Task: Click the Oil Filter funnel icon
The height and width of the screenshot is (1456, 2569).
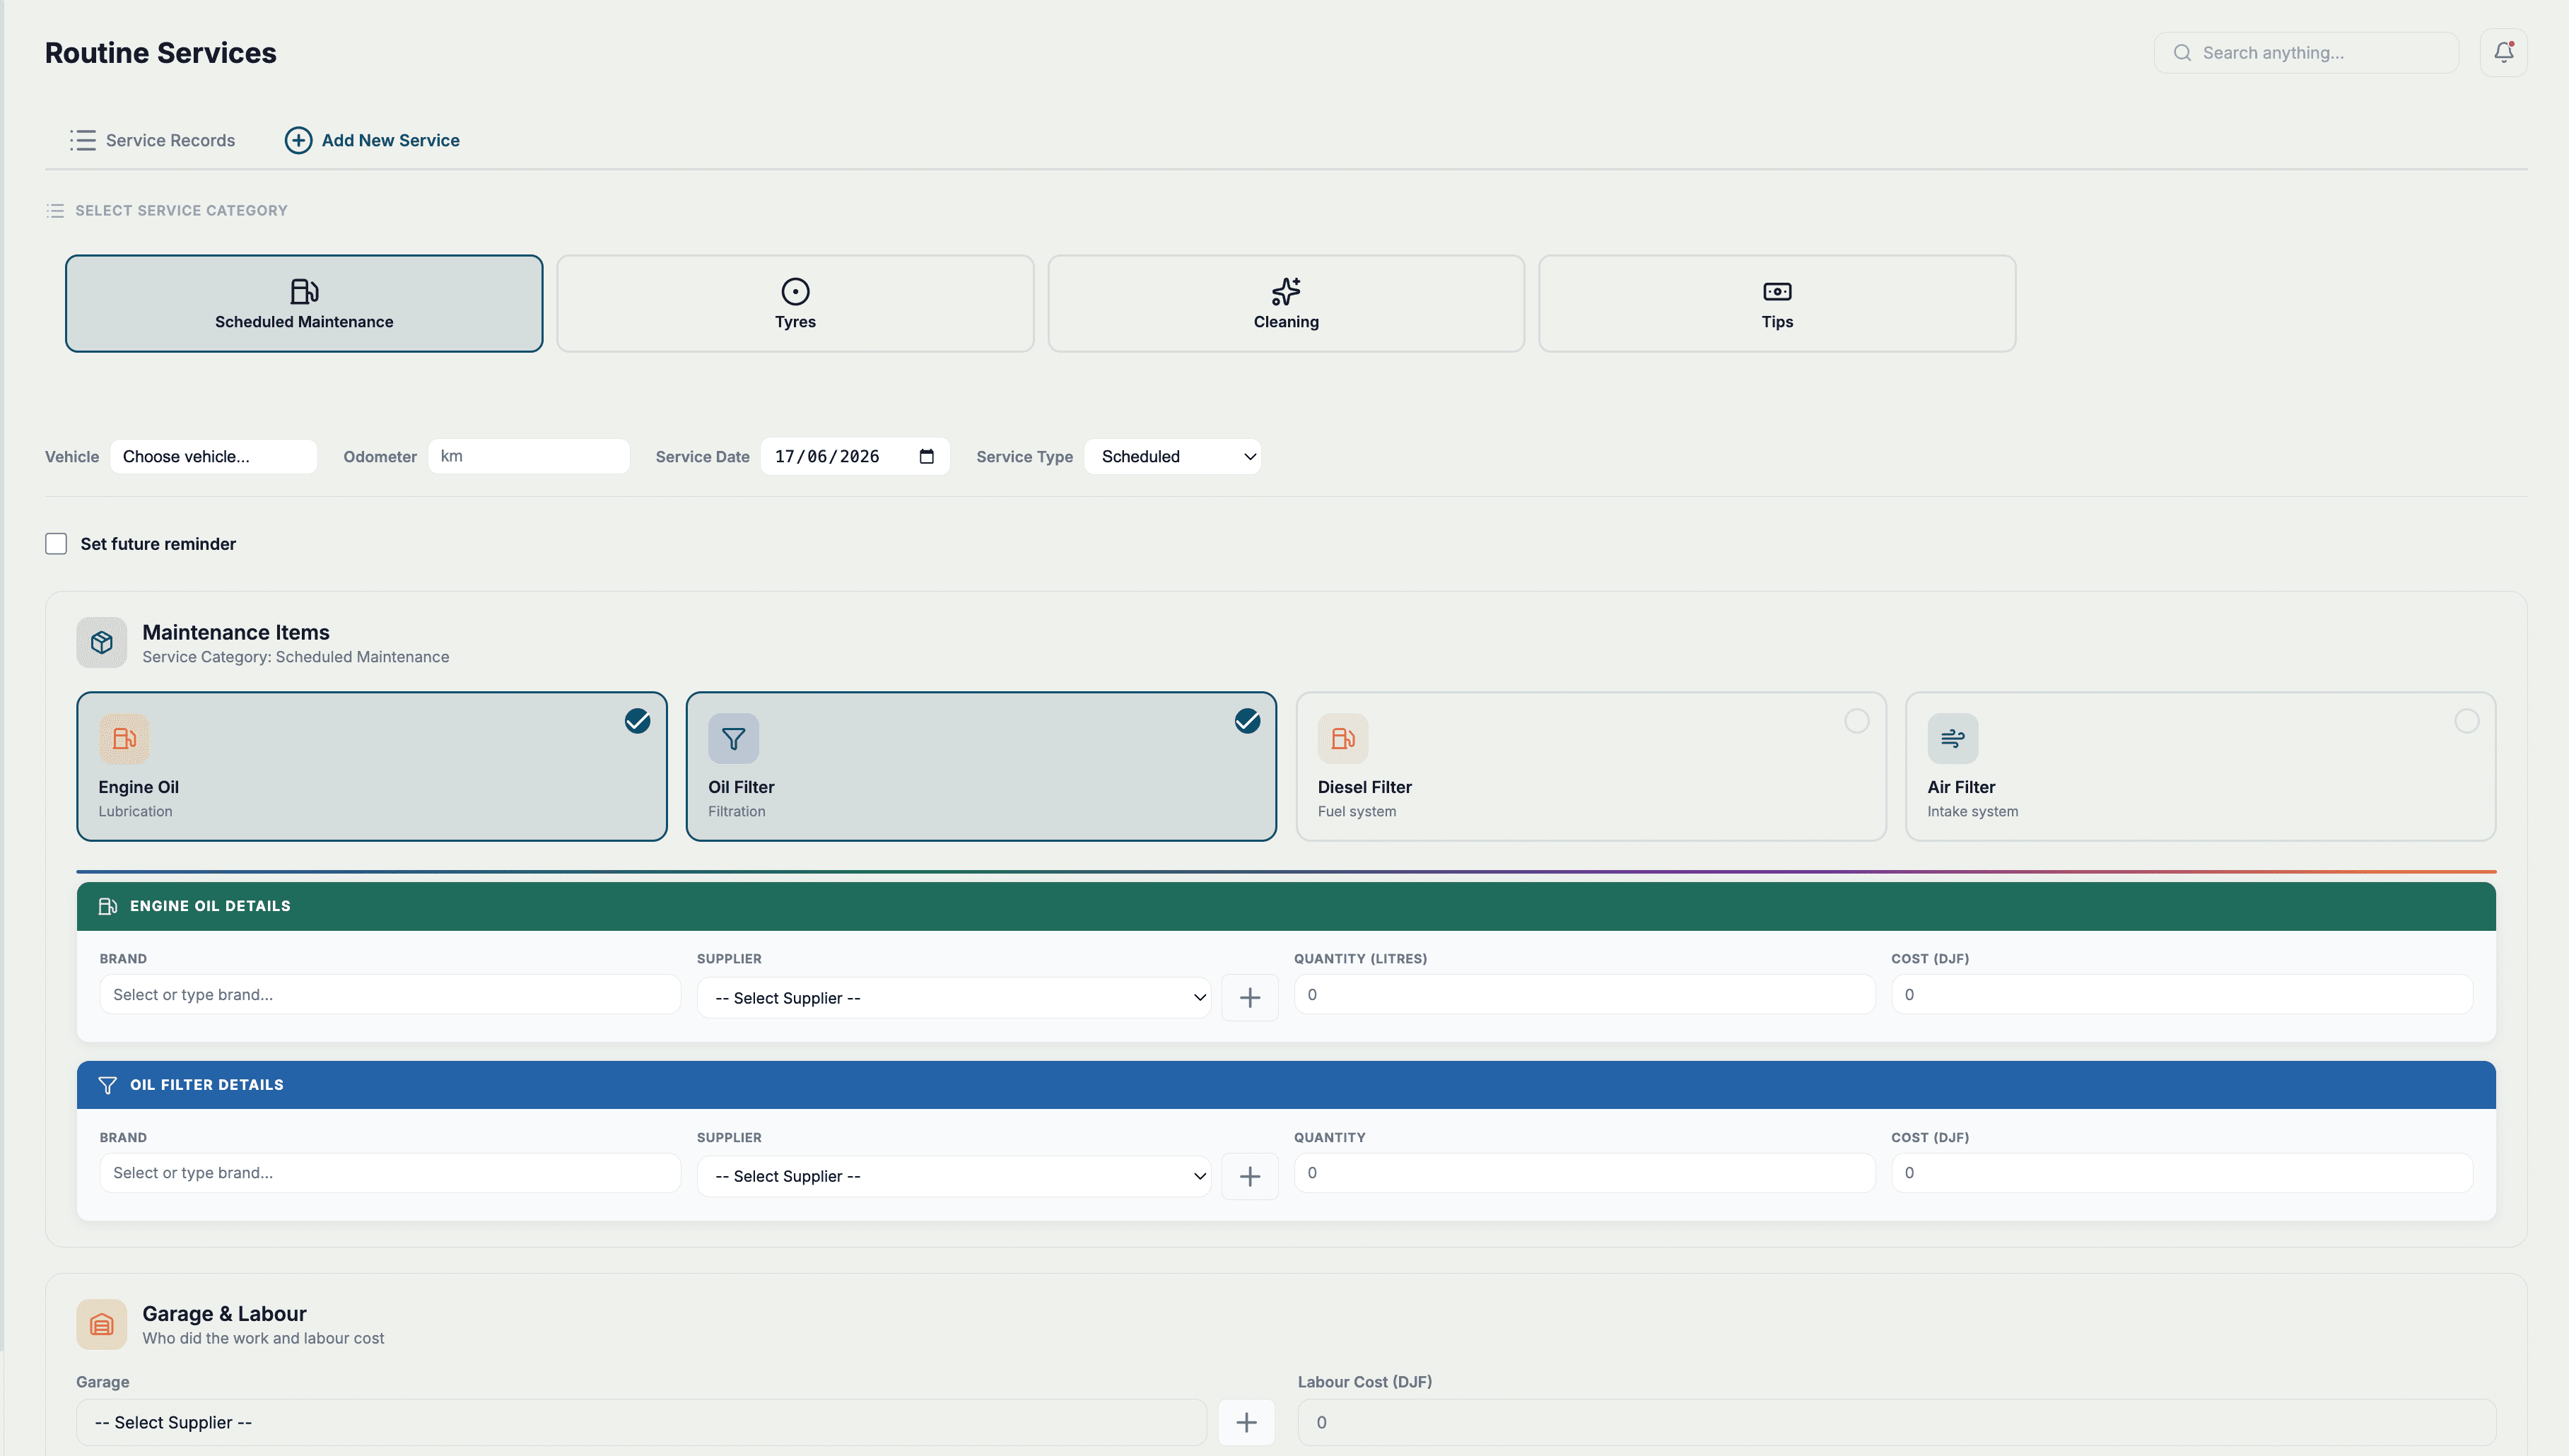Action: pos(733,739)
